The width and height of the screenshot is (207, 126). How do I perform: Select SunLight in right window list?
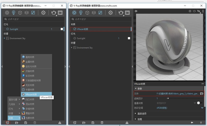(x=101, y=38)
